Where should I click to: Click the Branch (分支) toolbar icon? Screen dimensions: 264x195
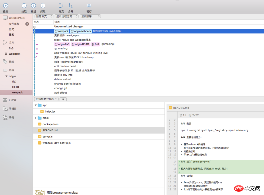click(61, 6)
